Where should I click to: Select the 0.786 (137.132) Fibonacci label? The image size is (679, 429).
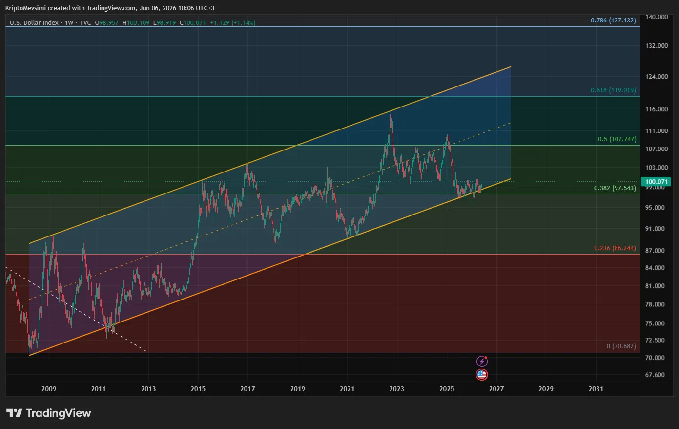613,21
